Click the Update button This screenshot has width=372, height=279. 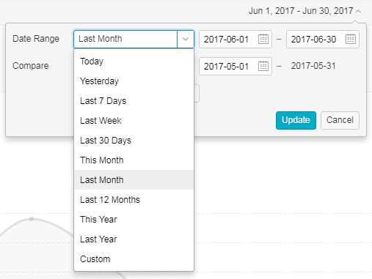(296, 120)
